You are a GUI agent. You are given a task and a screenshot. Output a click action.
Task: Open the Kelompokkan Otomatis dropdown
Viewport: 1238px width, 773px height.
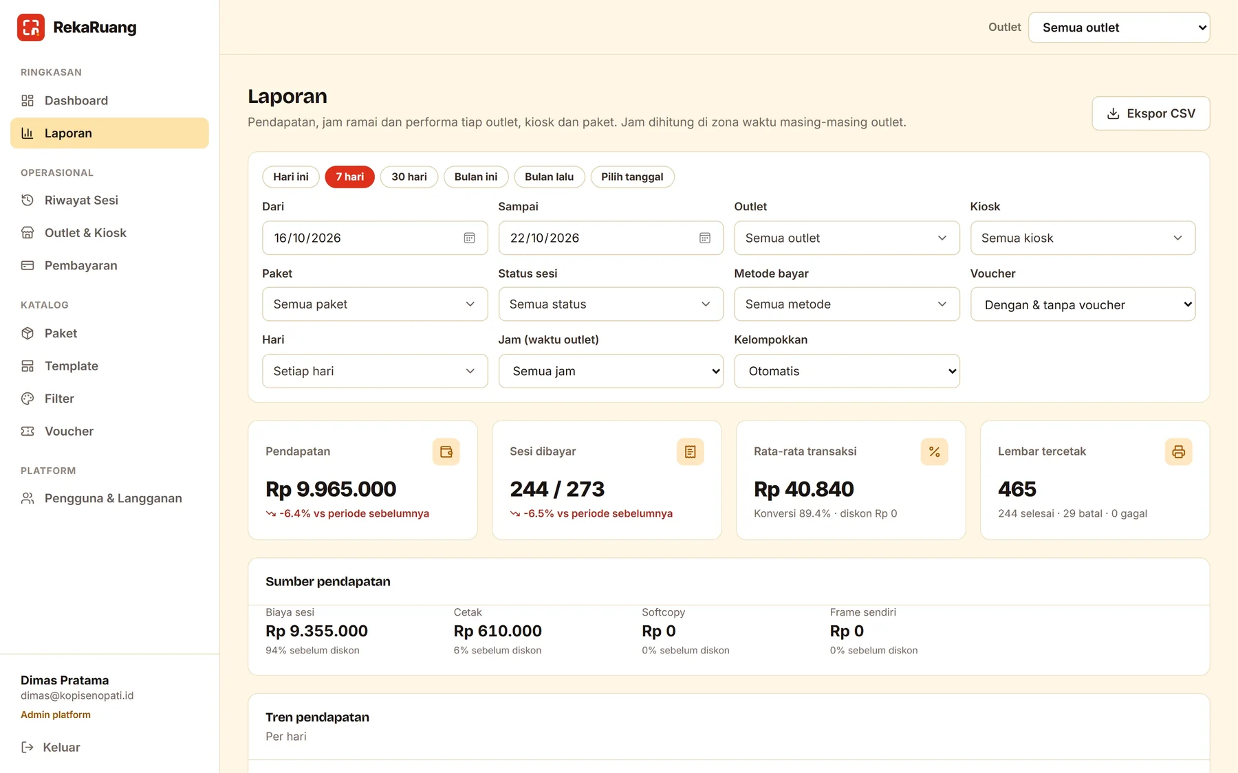(x=847, y=371)
